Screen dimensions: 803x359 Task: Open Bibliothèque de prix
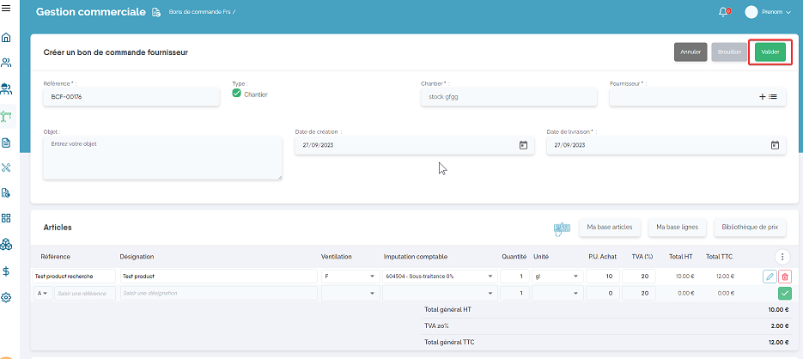[x=750, y=228]
